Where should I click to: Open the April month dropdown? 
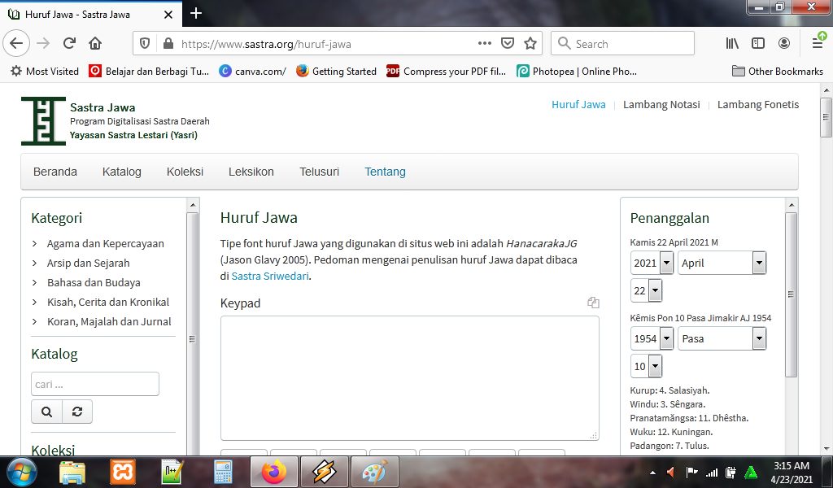click(x=722, y=263)
